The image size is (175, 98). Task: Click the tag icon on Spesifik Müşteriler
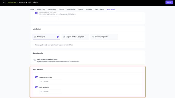point(93,37)
